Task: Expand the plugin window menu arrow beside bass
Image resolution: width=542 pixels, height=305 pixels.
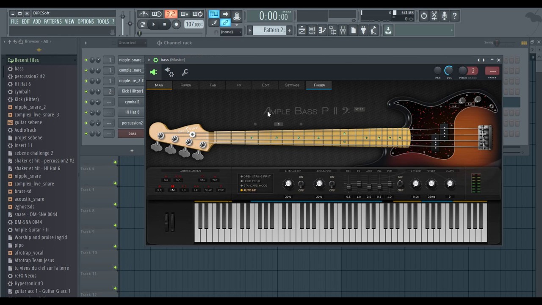Action: [x=149, y=60]
